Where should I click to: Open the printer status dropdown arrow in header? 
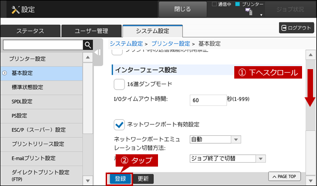point(261,15)
